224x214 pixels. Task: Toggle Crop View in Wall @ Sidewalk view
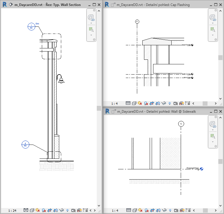coord(152,210)
